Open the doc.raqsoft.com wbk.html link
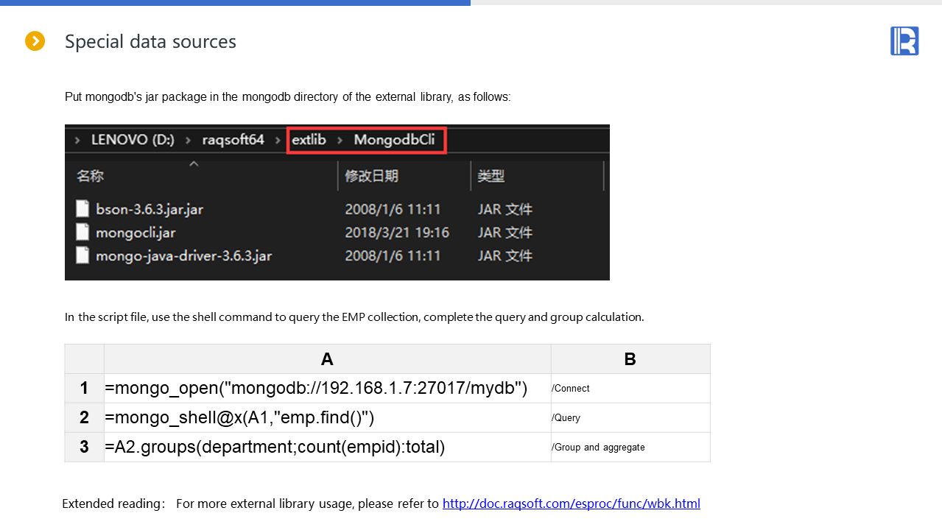The image size is (942, 530). click(x=571, y=504)
